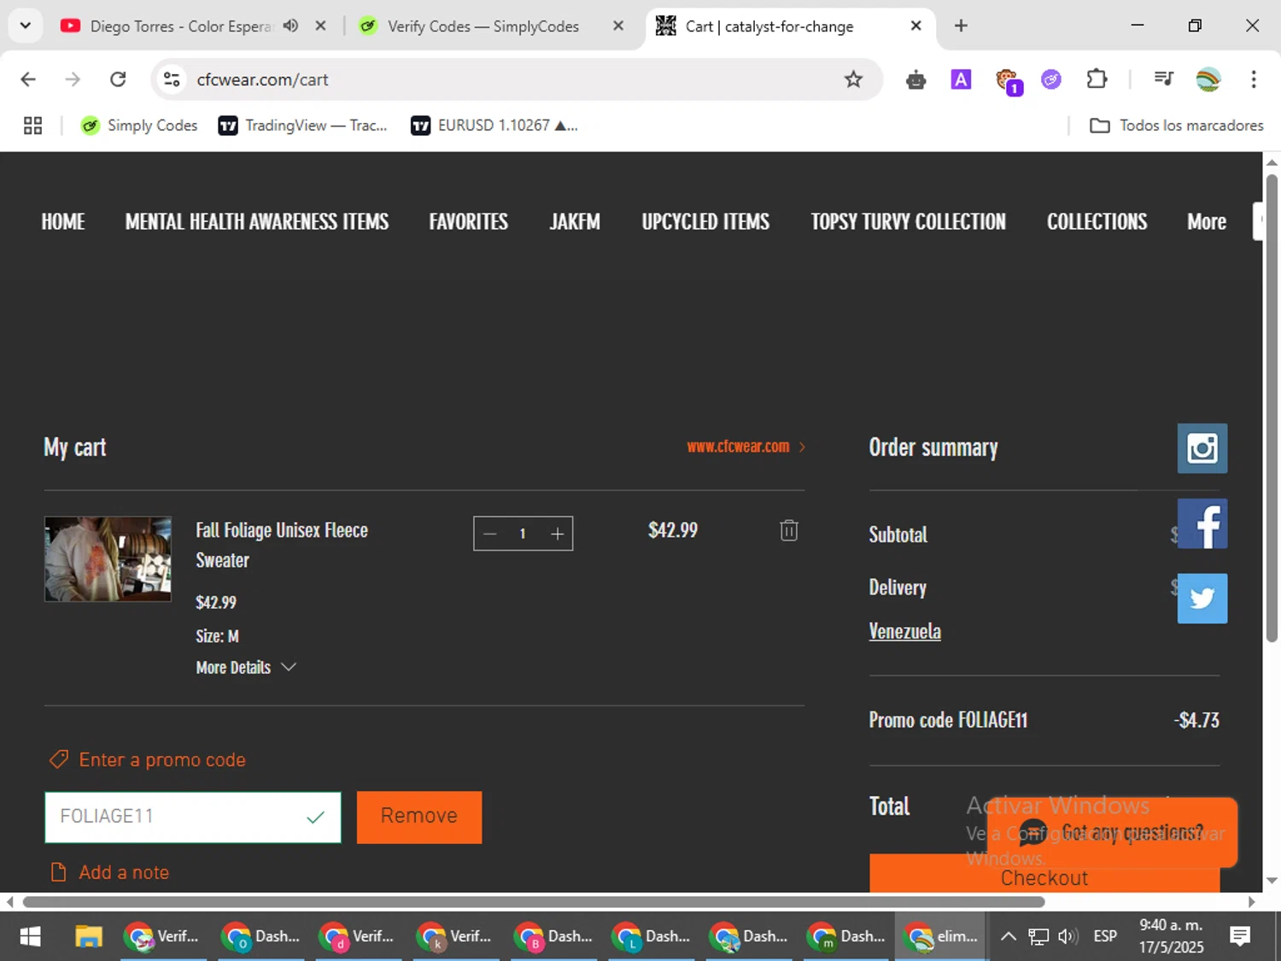Switch to the elim... Chrome taskbar window
Screen dimensions: 1281x961
point(942,936)
